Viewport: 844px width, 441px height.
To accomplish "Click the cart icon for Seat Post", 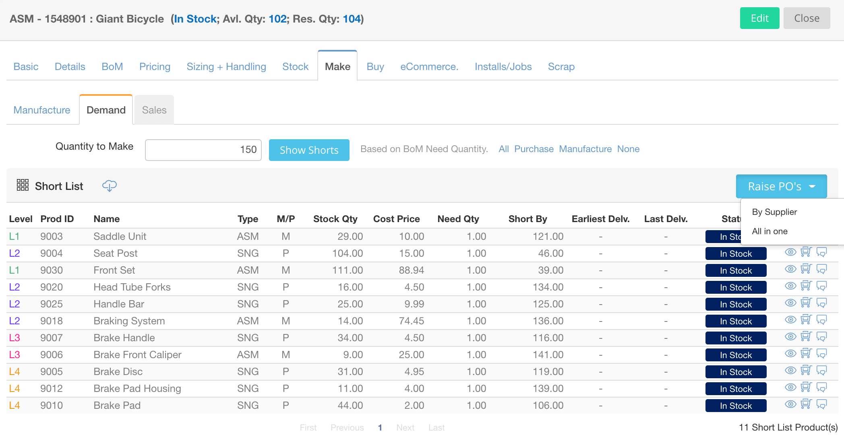I will point(806,252).
